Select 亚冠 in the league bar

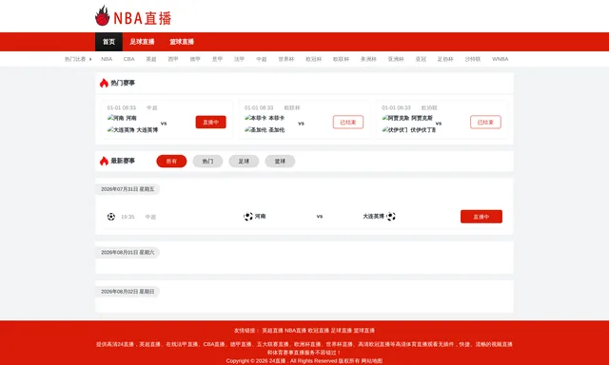(421, 59)
